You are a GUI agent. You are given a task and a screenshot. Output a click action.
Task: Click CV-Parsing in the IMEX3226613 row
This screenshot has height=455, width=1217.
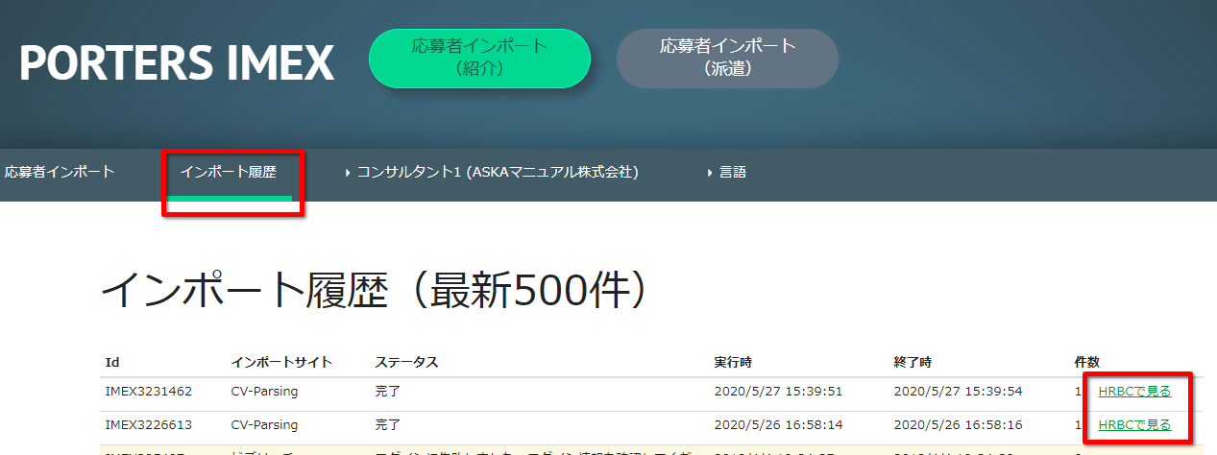click(265, 424)
